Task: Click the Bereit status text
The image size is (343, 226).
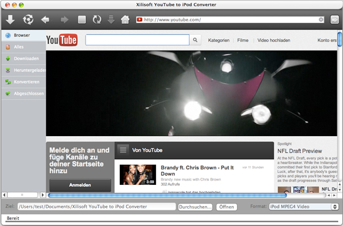Action: click(13, 218)
